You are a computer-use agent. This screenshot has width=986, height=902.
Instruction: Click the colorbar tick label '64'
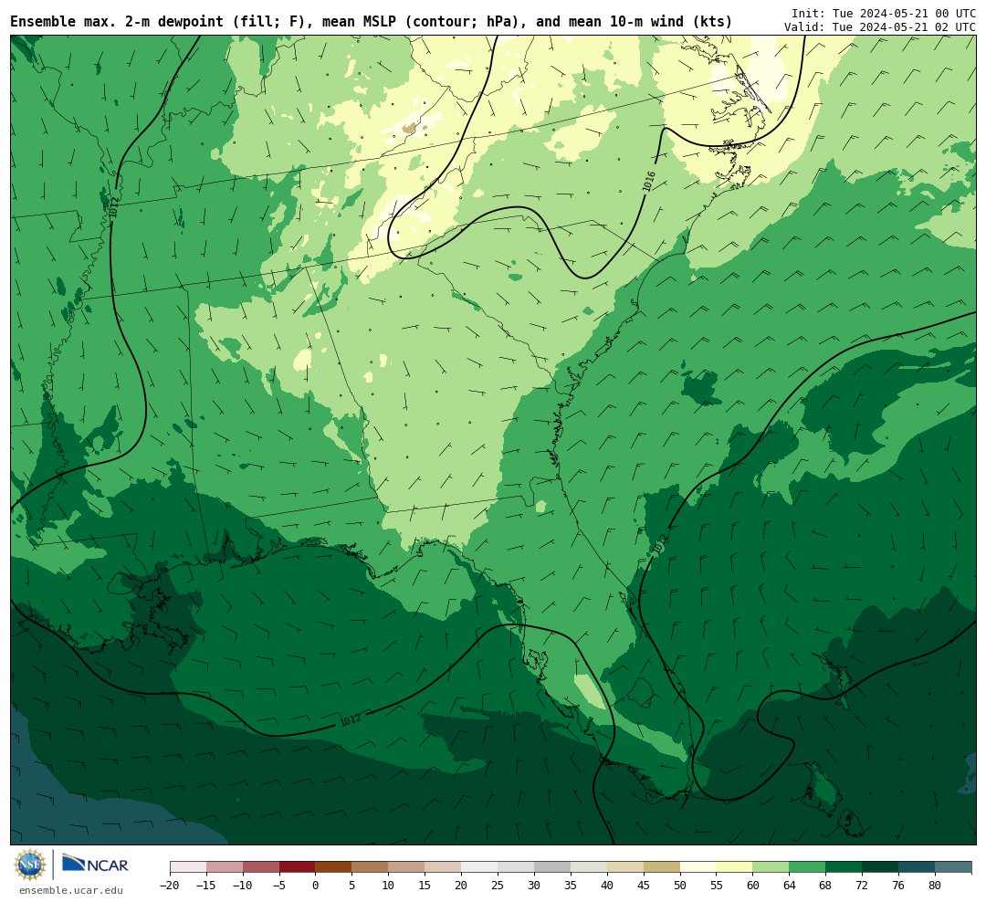coord(790,886)
